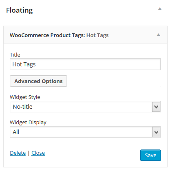Click the separator line beside Advanced Options
This screenshot has height=171, width=170.
click(x=114, y=87)
